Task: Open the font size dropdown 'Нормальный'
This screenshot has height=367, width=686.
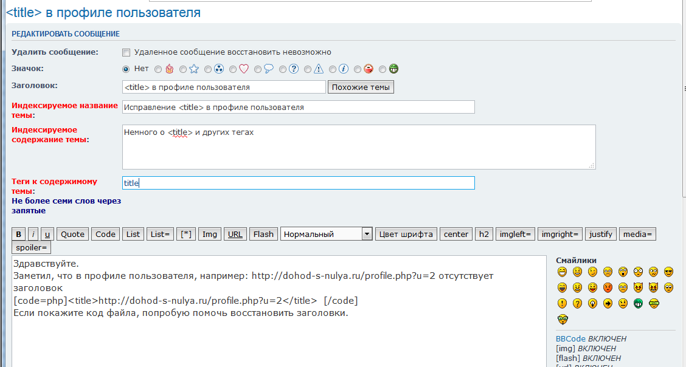Action: (327, 234)
